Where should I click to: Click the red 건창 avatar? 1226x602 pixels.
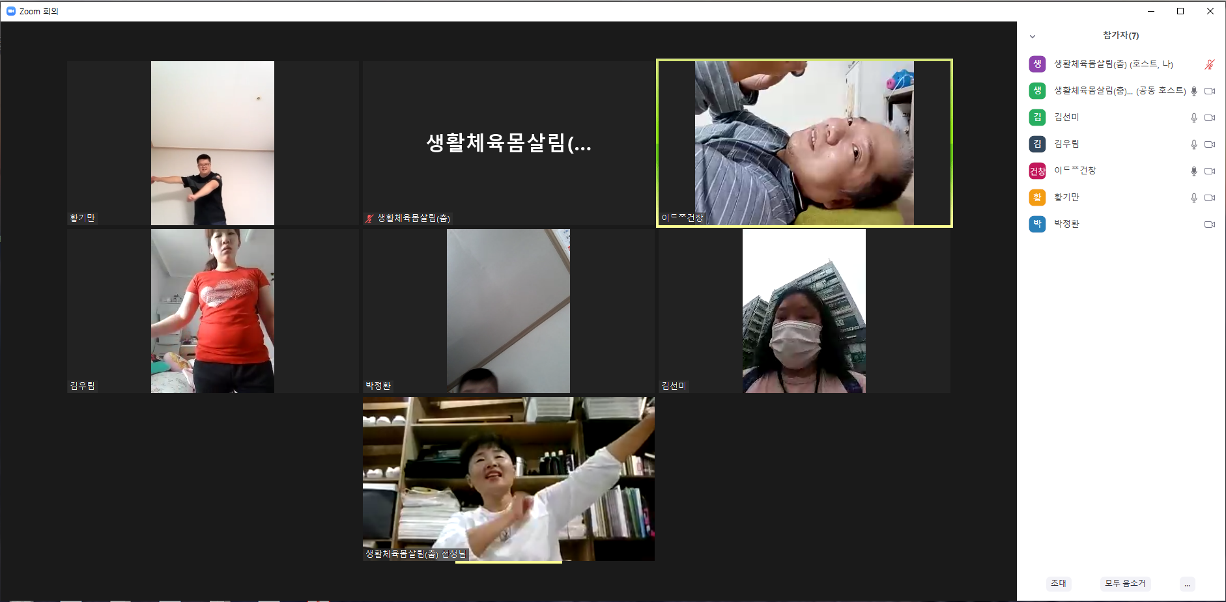[x=1037, y=171]
